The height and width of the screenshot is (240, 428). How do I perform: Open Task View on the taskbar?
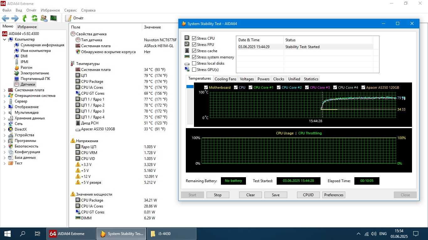click(38, 233)
